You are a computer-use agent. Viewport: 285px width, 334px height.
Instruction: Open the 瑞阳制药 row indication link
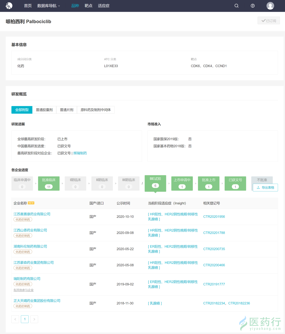pos(173,284)
